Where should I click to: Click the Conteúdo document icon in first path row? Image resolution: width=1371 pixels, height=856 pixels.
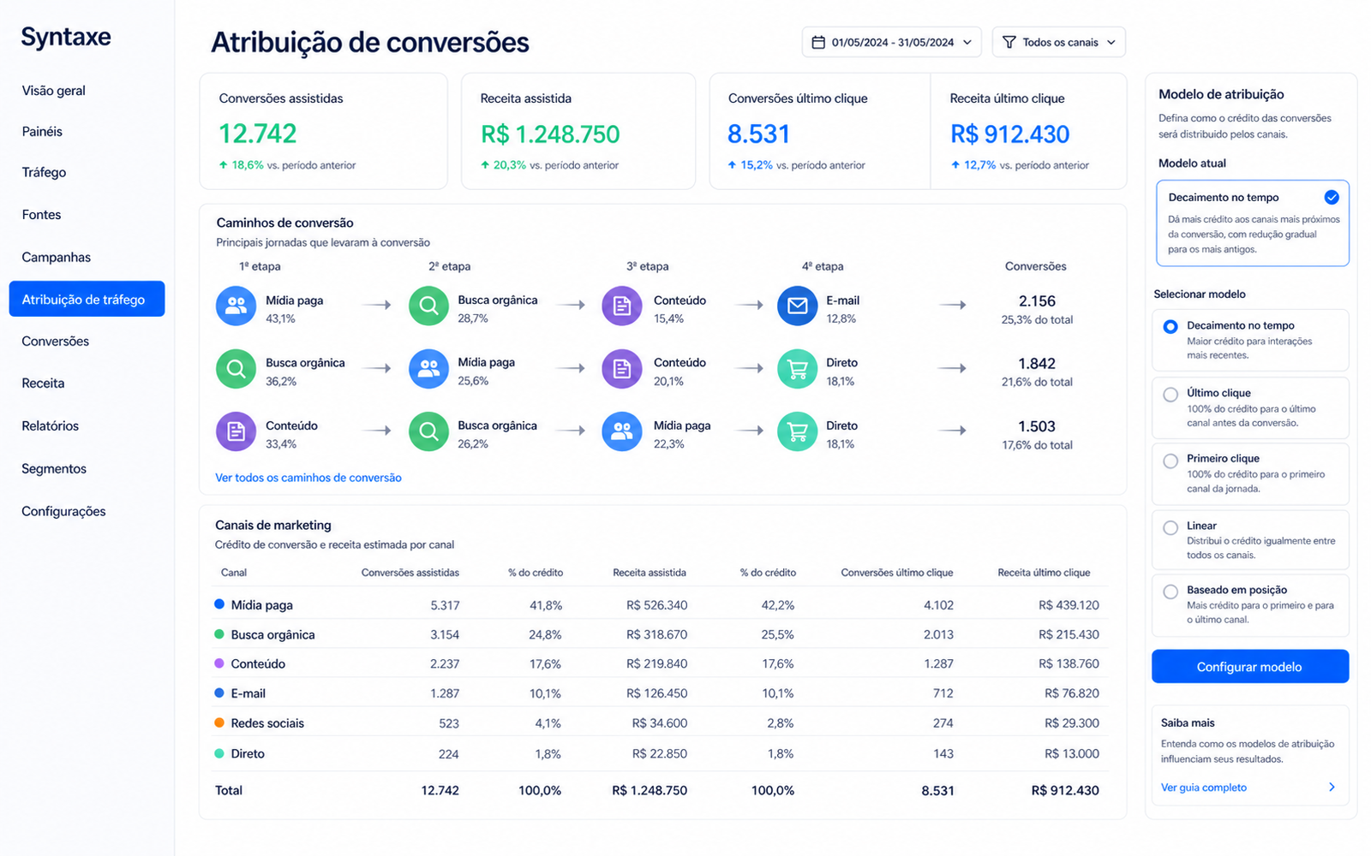click(x=622, y=306)
